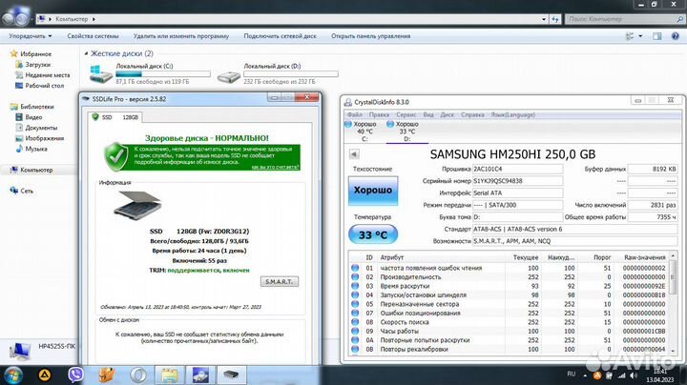Open the Windows Start menu orb
Image resolution: width=687 pixels, height=385 pixels.
(x=12, y=375)
